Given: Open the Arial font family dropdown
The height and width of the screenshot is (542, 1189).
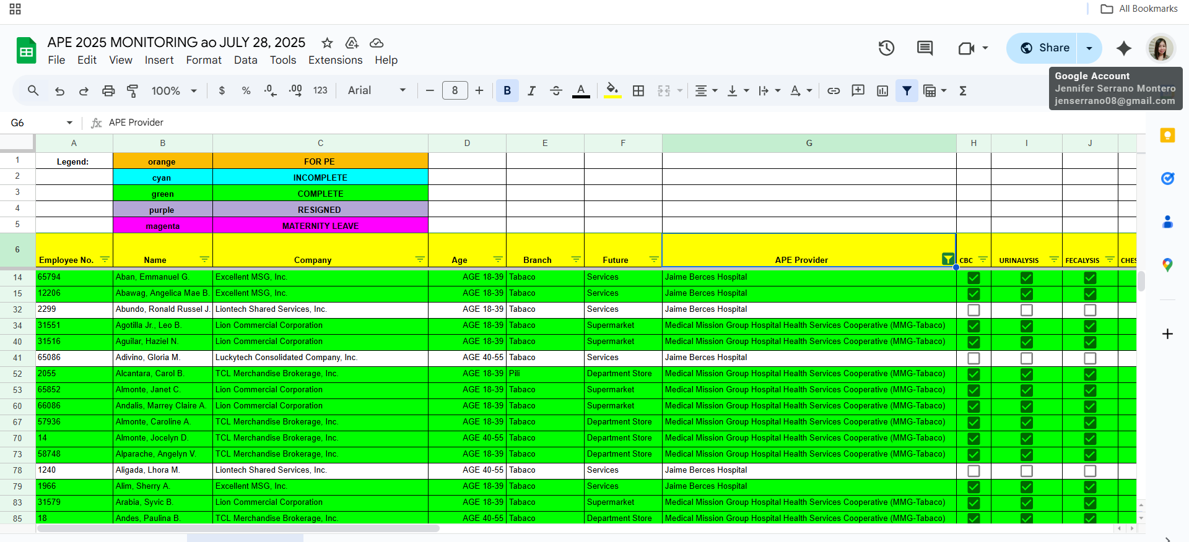Looking at the screenshot, I should 377,91.
